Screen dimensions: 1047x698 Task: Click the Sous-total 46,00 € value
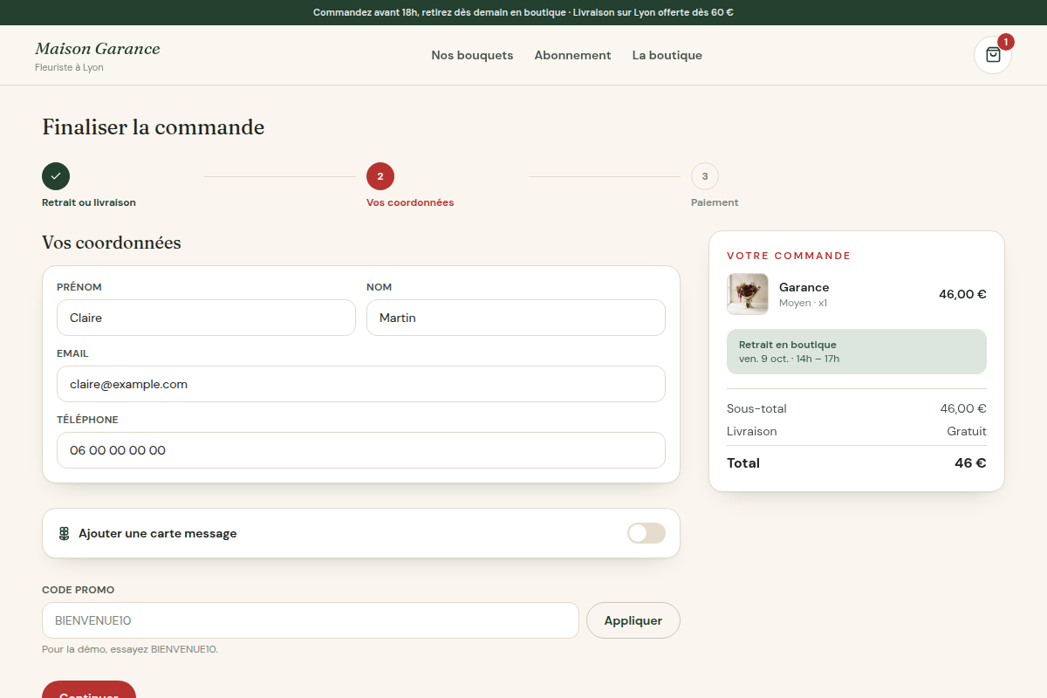tap(963, 408)
